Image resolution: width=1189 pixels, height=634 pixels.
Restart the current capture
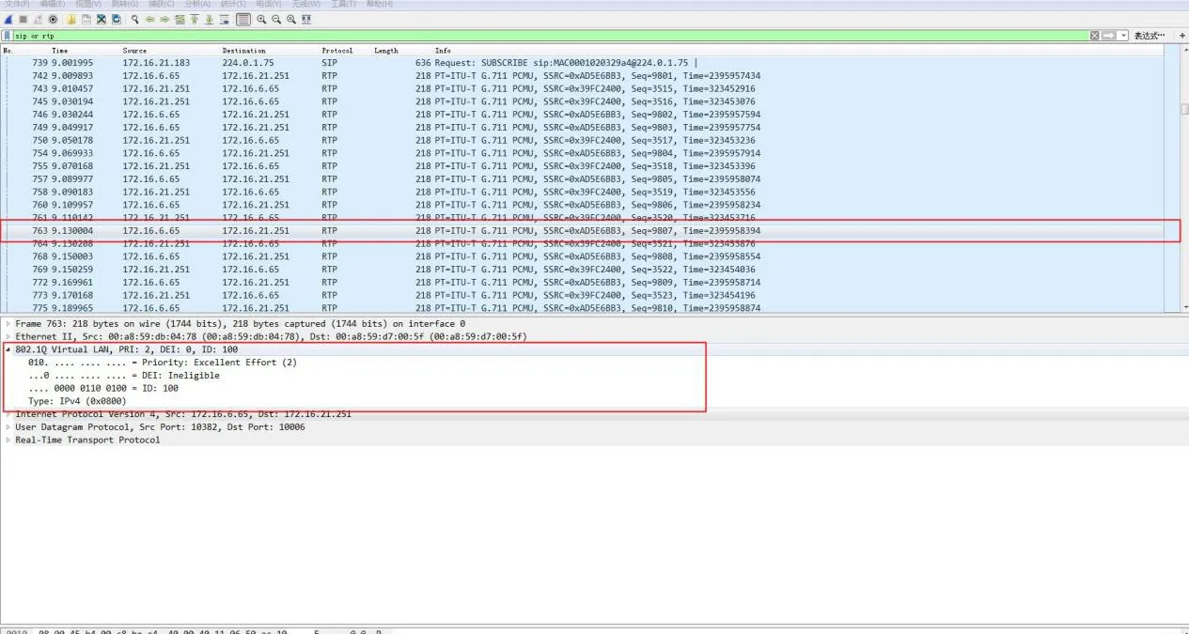pyautogui.click(x=38, y=19)
